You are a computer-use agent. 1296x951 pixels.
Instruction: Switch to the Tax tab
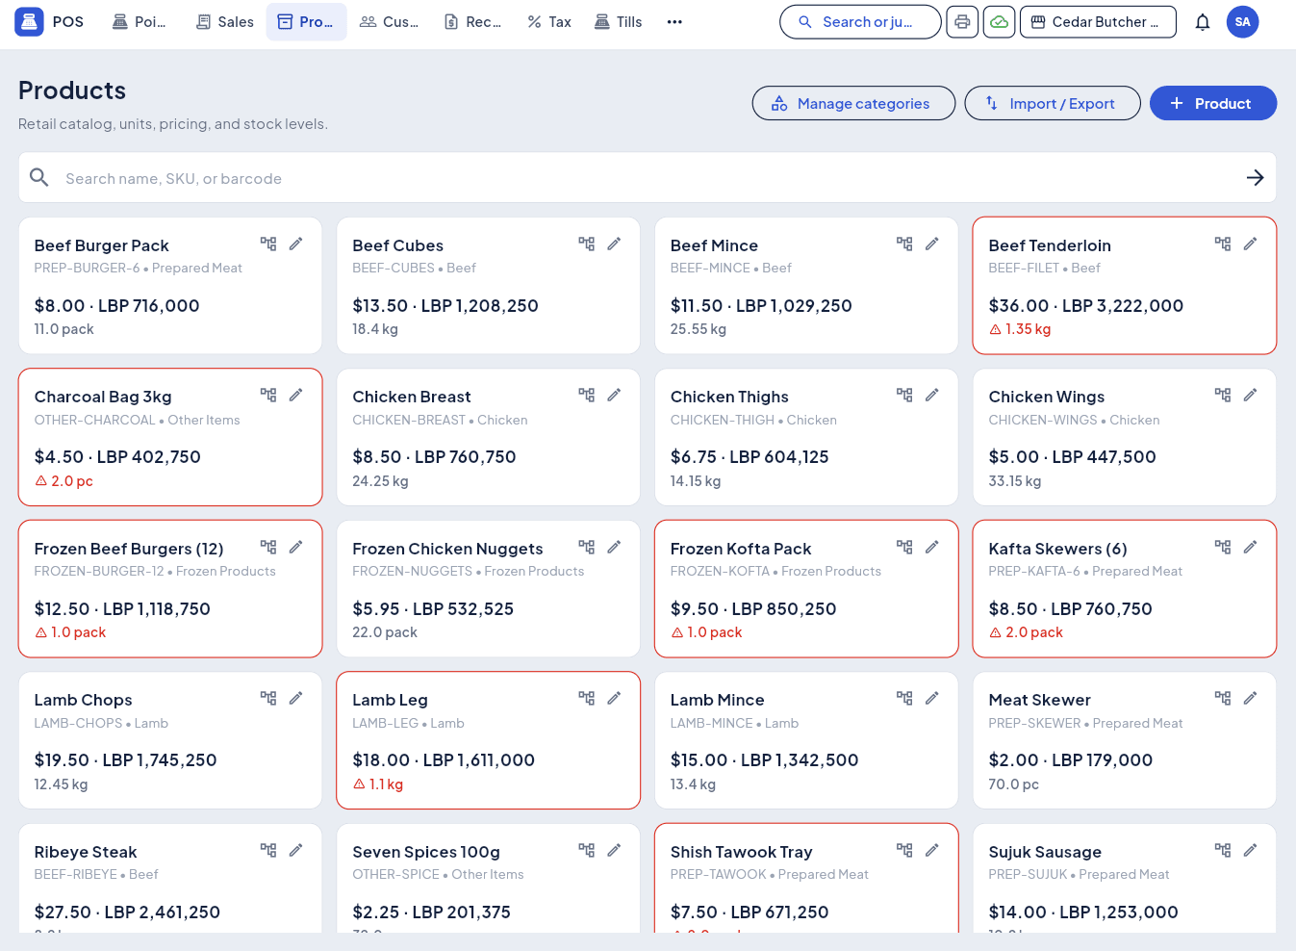pos(549,21)
